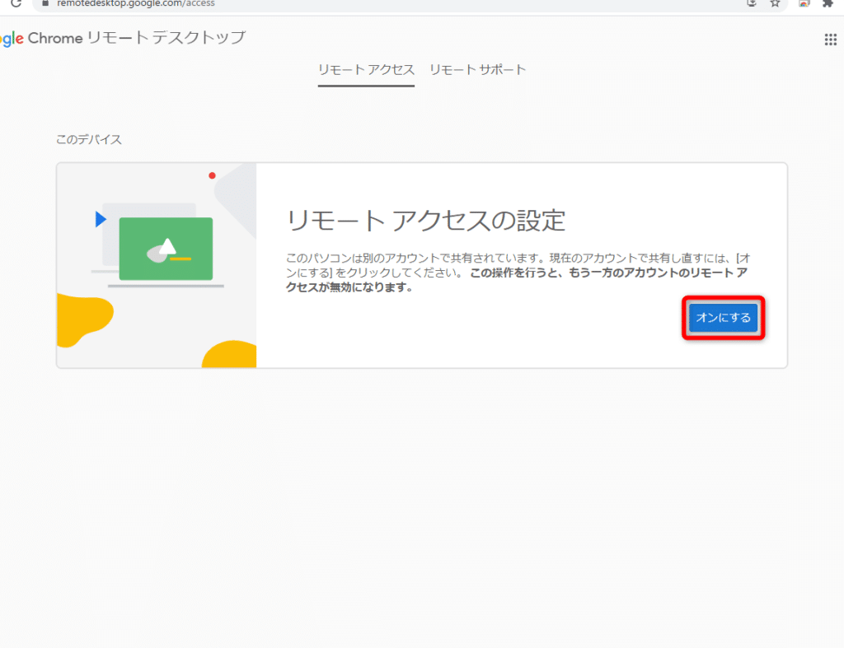Viewport: 844px width, 648px height.
Task: Switch to the リモート アクセス tab
Action: coord(366,70)
